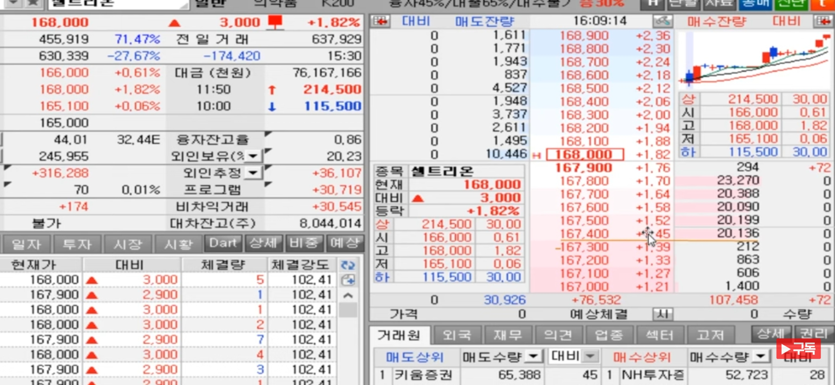This screenshot has width=835, height=385.
Task: Switch to the Dart tab
Action: pyautogui.click(x=223, y=243)
